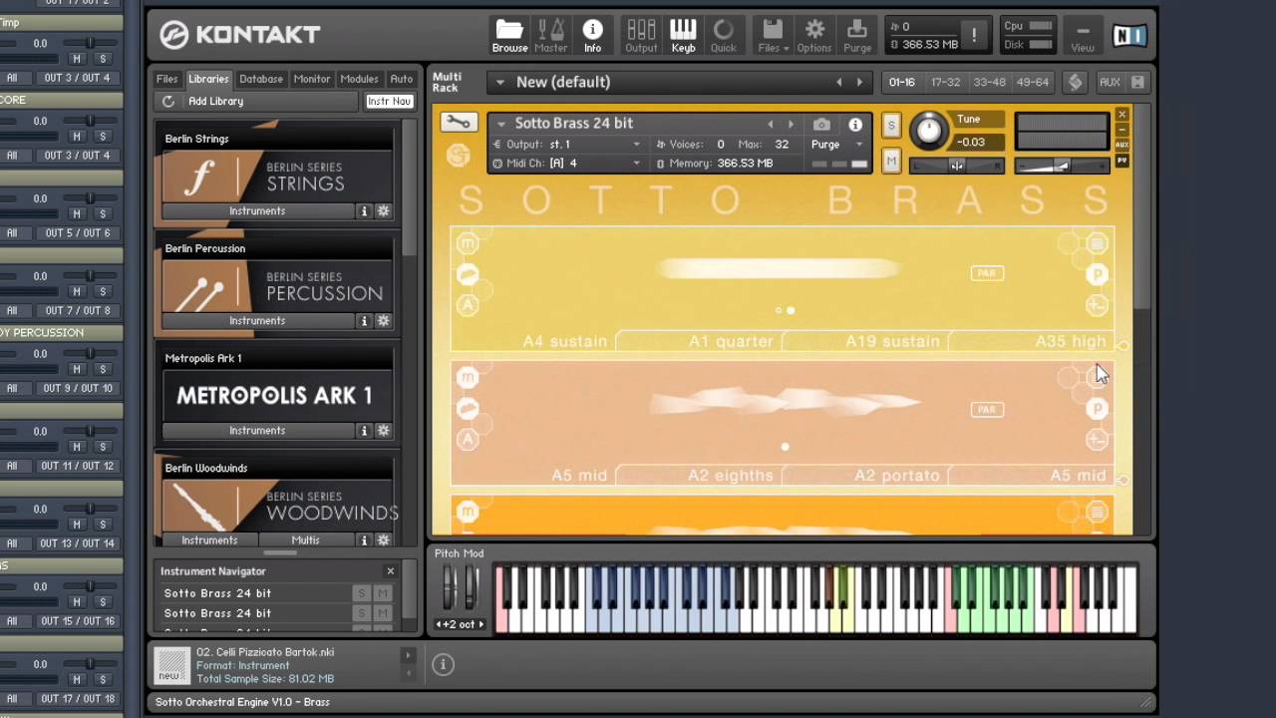Toggle the m button in A4 sustain slot
Image resolution: width=1276 pixels, height=718 pixels.
pos(468,243)
